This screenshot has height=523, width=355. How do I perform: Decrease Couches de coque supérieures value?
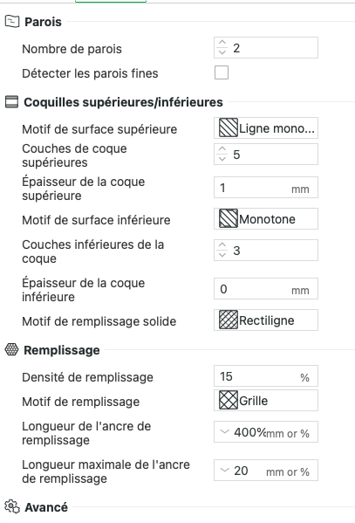222,158
